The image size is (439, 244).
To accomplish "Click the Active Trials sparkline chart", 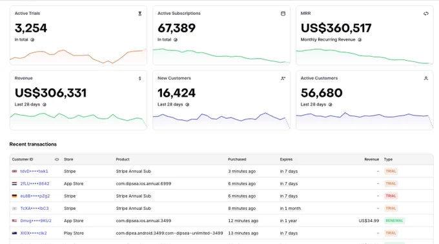I will (78, 56).
